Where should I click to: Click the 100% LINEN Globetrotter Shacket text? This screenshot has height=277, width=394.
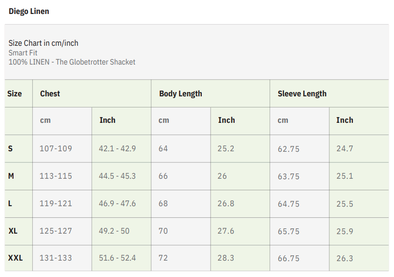click(72, 62)
